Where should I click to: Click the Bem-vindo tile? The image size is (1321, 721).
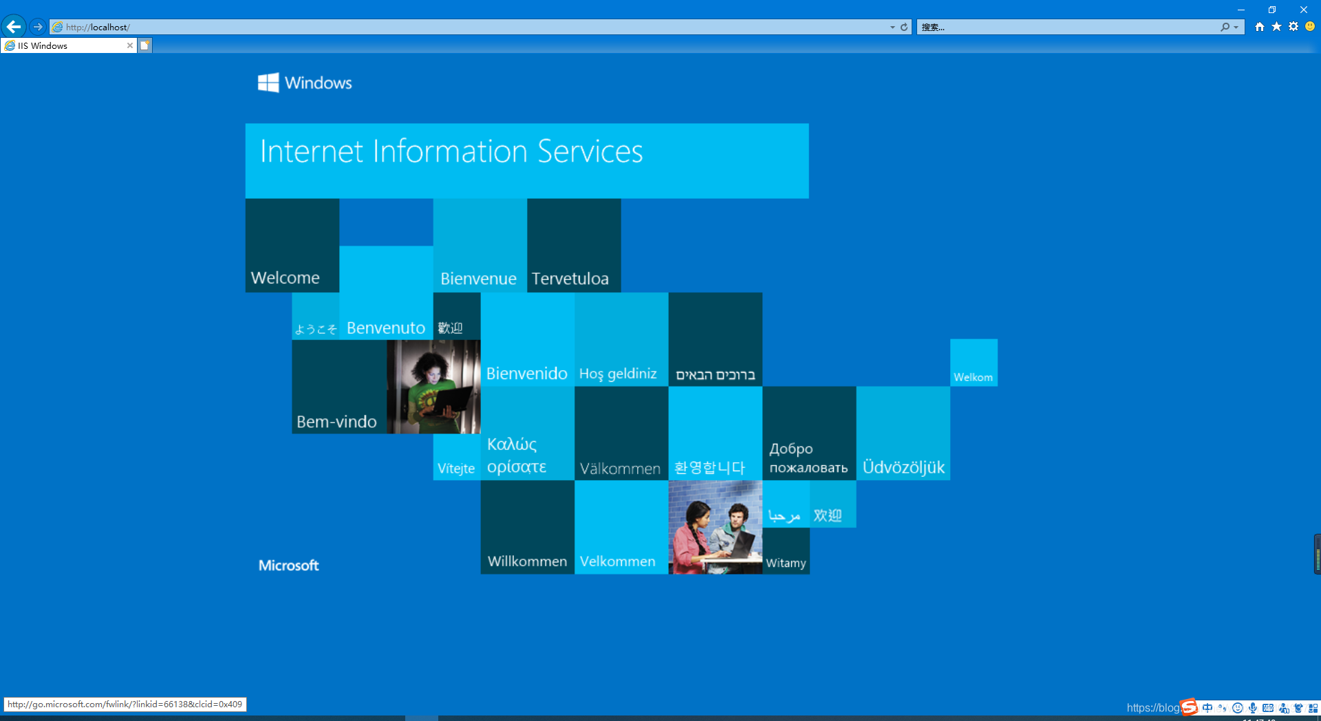pyautogui.click(x=339, y=387)
